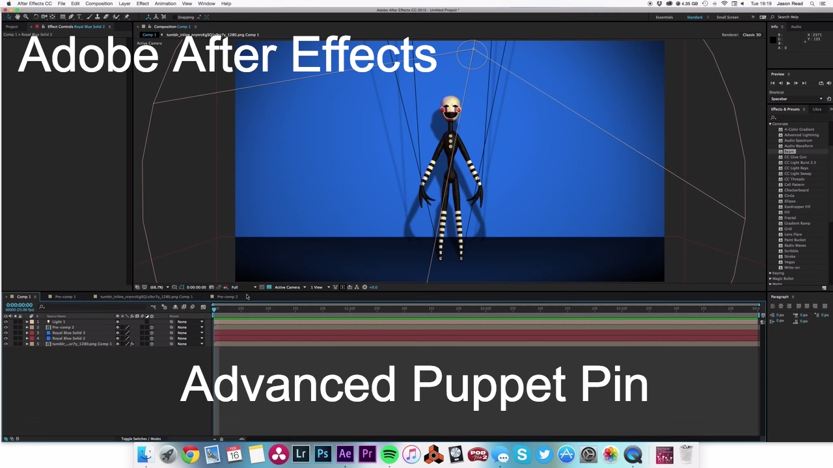Open the resolution Full dropdown

click(244, 287)
